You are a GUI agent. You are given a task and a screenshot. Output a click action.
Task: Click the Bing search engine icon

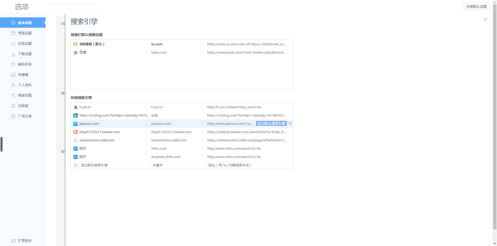(x=75, y=115)
